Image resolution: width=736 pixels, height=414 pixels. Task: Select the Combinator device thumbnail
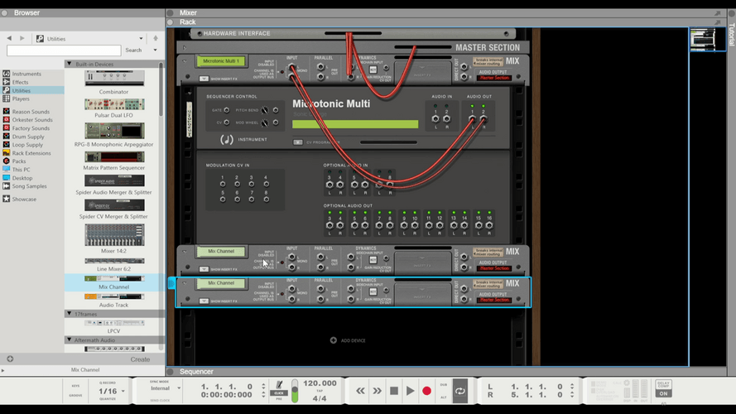114,78
